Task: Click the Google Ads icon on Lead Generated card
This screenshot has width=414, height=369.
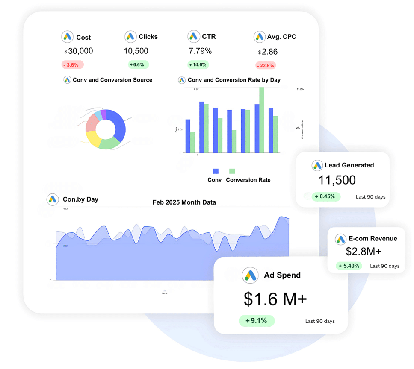Action: click(x=317, y=165)
